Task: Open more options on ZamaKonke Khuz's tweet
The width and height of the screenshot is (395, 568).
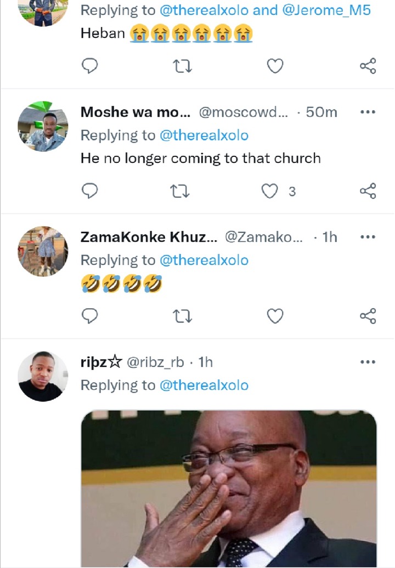Action: click(x=367, y=237)
